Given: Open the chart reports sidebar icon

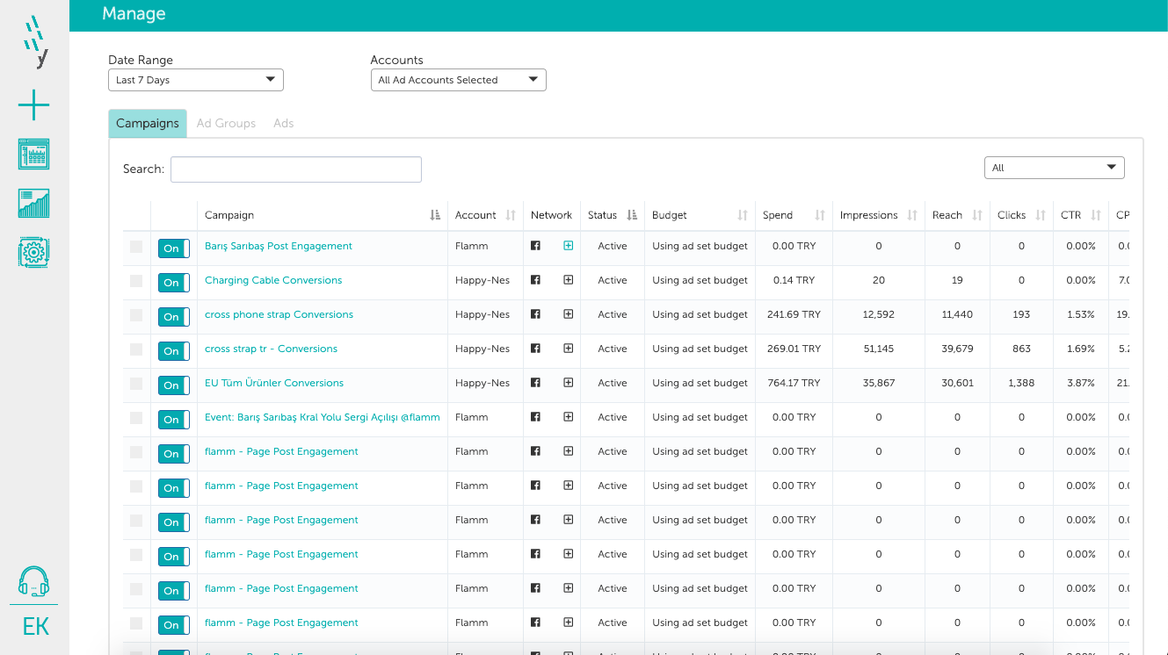Looking at the screenshot, I should [x=33, y=203].
